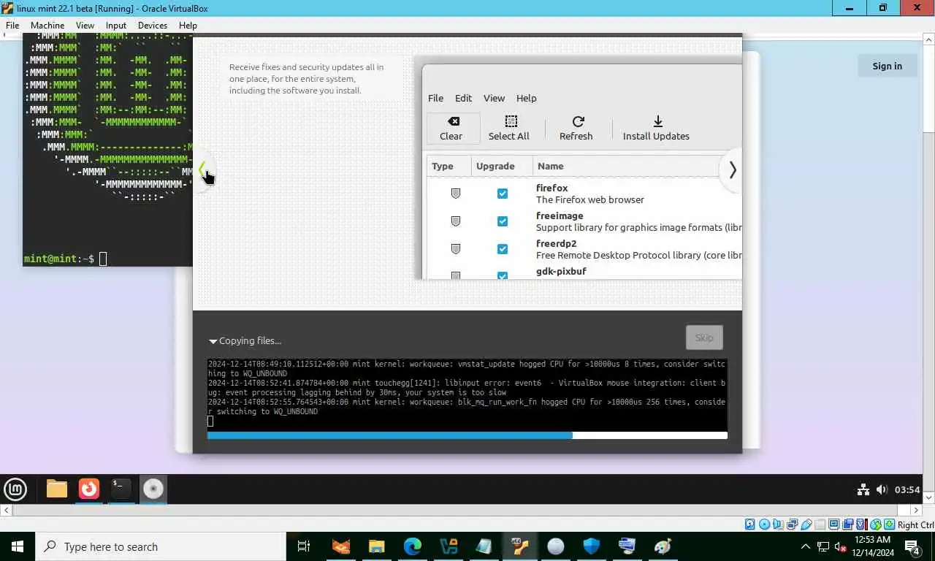Open VirtualBox Help menu
935x561 pixels.
pyautogui.click(x=188, y=25)
